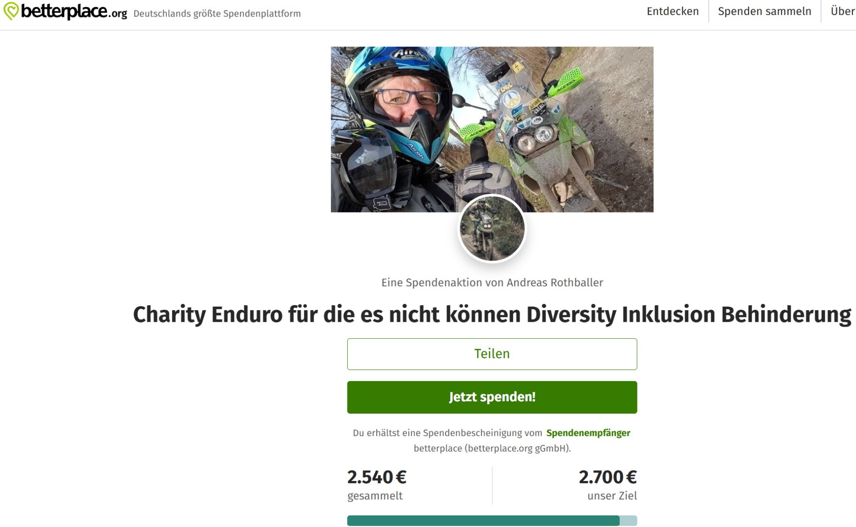The height and width of the screenshot is (527, 856).
Task: Click the Teilen share button
Action: [492, 354]
